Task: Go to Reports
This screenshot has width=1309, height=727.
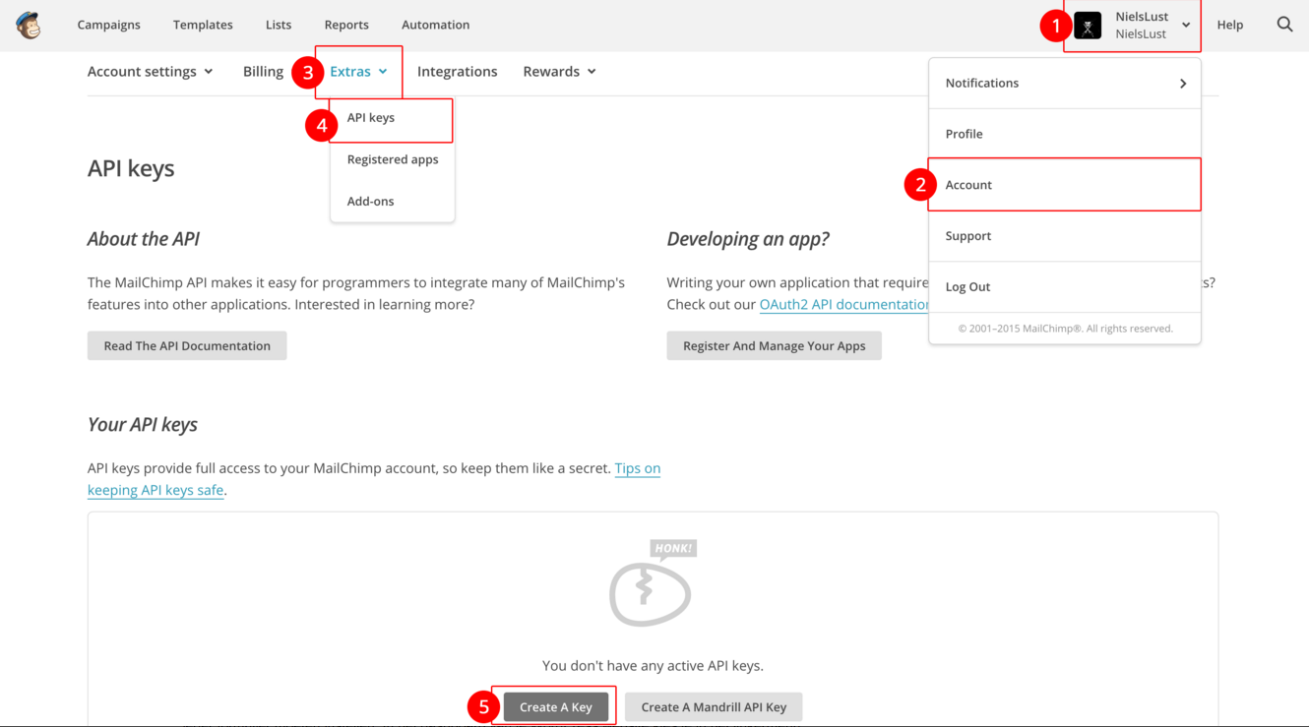Action: [346, 25]
